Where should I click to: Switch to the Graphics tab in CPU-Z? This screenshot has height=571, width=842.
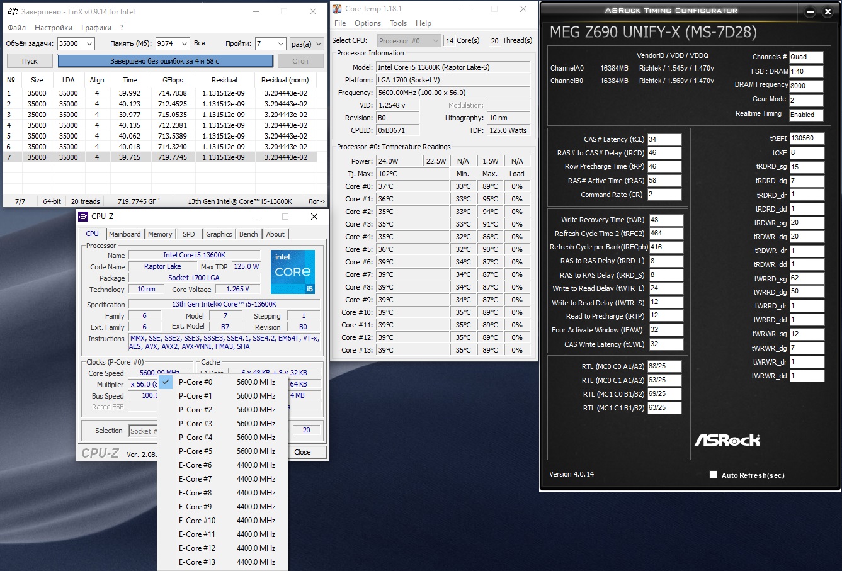pos(219,234)
